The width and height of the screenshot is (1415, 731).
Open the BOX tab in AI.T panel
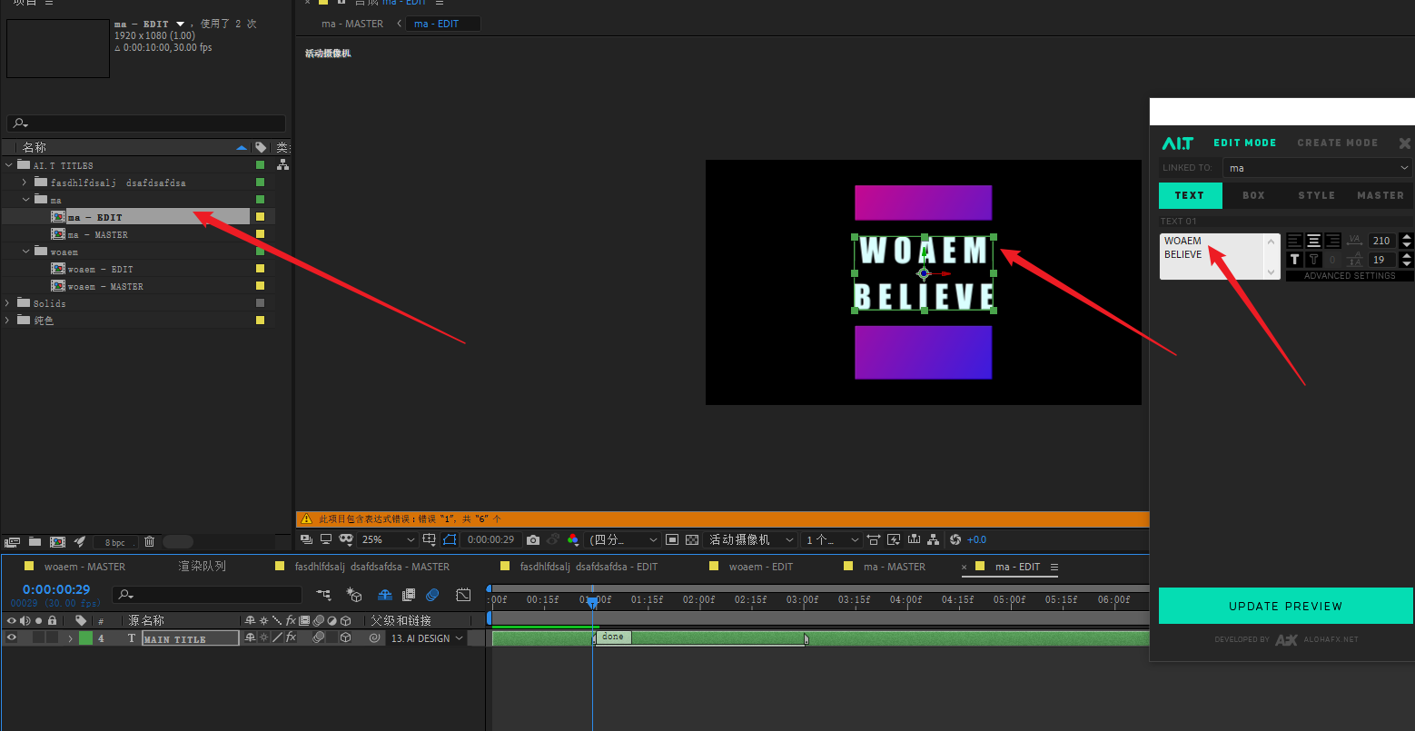1253,195
